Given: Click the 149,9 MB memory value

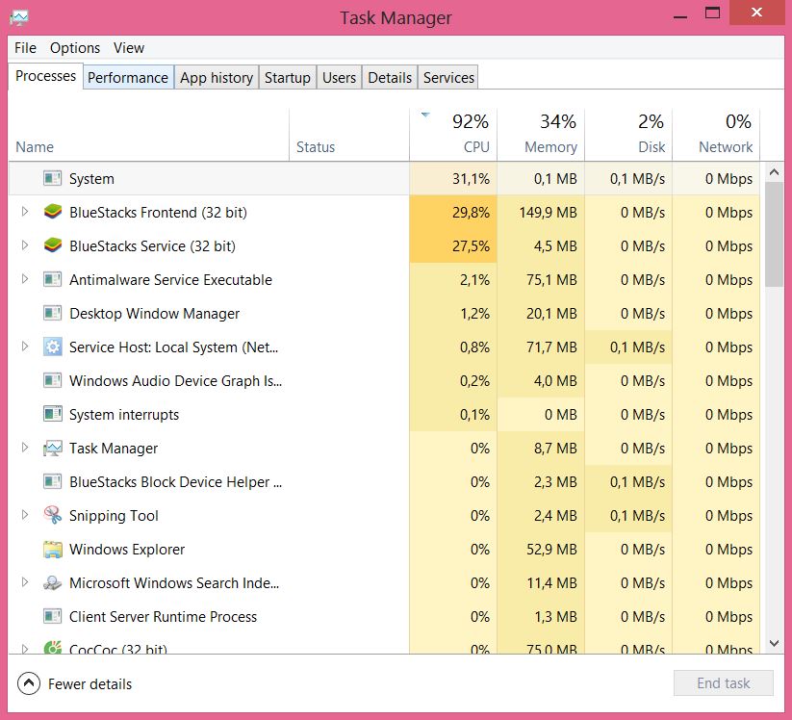Looking at the screenshot, I should click(x=548, y=213).
